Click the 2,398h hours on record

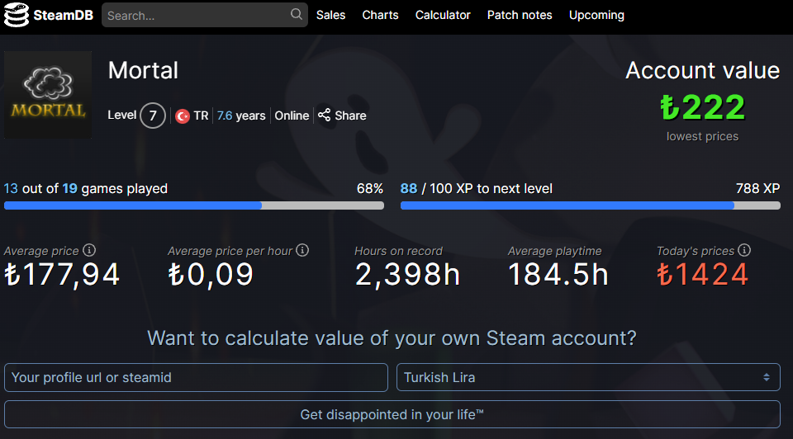click(x=407, y=275)
